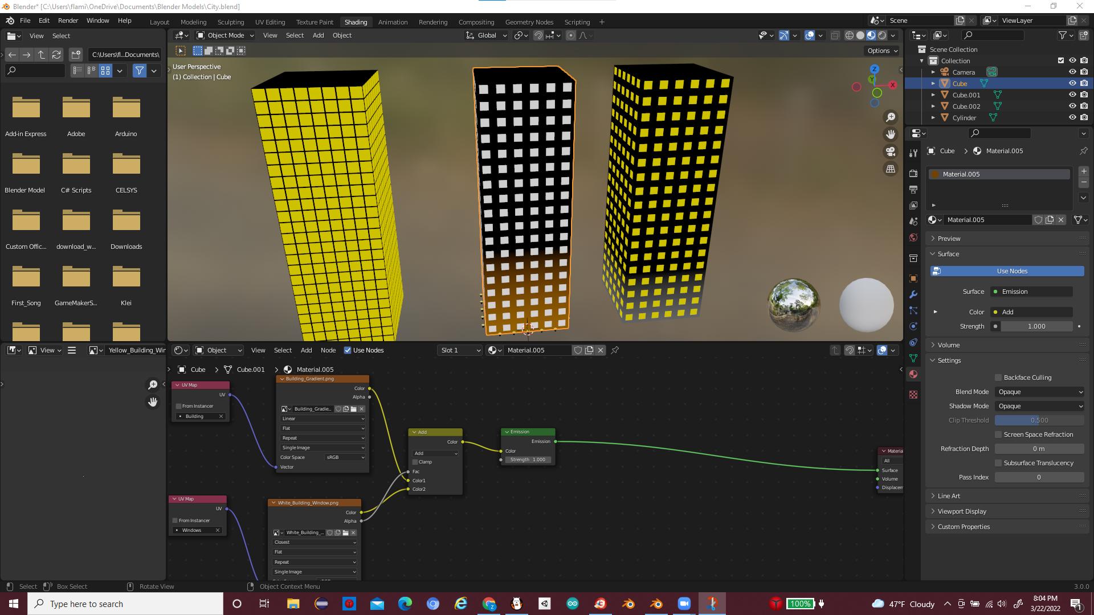Screen dimensions: 1094x615
Task: Open the Render properties tab
Action: tap(913, 174)
